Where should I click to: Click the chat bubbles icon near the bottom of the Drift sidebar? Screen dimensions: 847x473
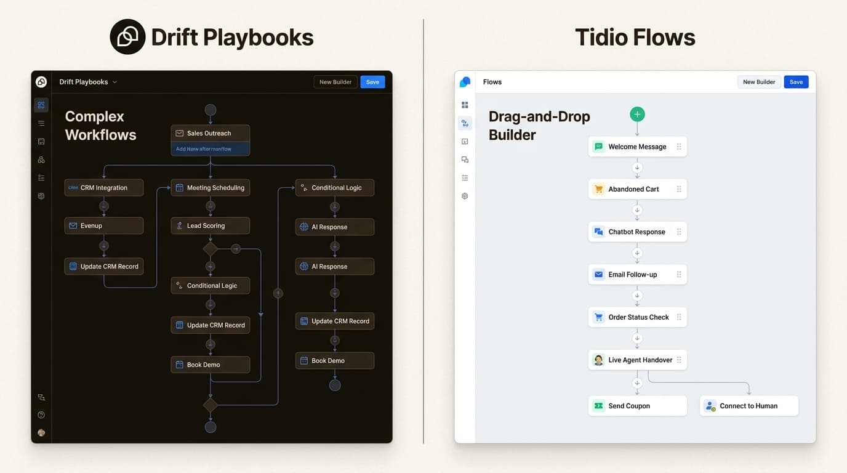pos(41,397)
